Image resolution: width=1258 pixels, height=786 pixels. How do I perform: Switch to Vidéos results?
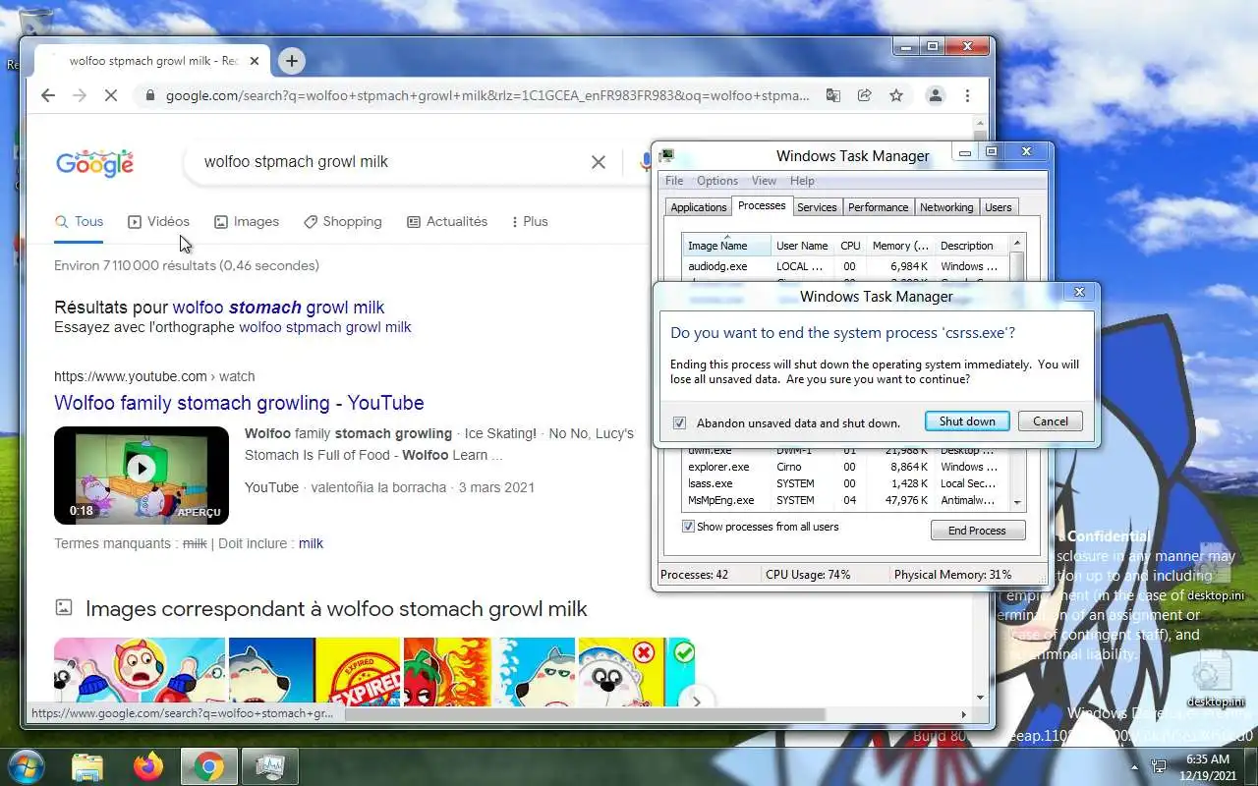coord(158,221)
